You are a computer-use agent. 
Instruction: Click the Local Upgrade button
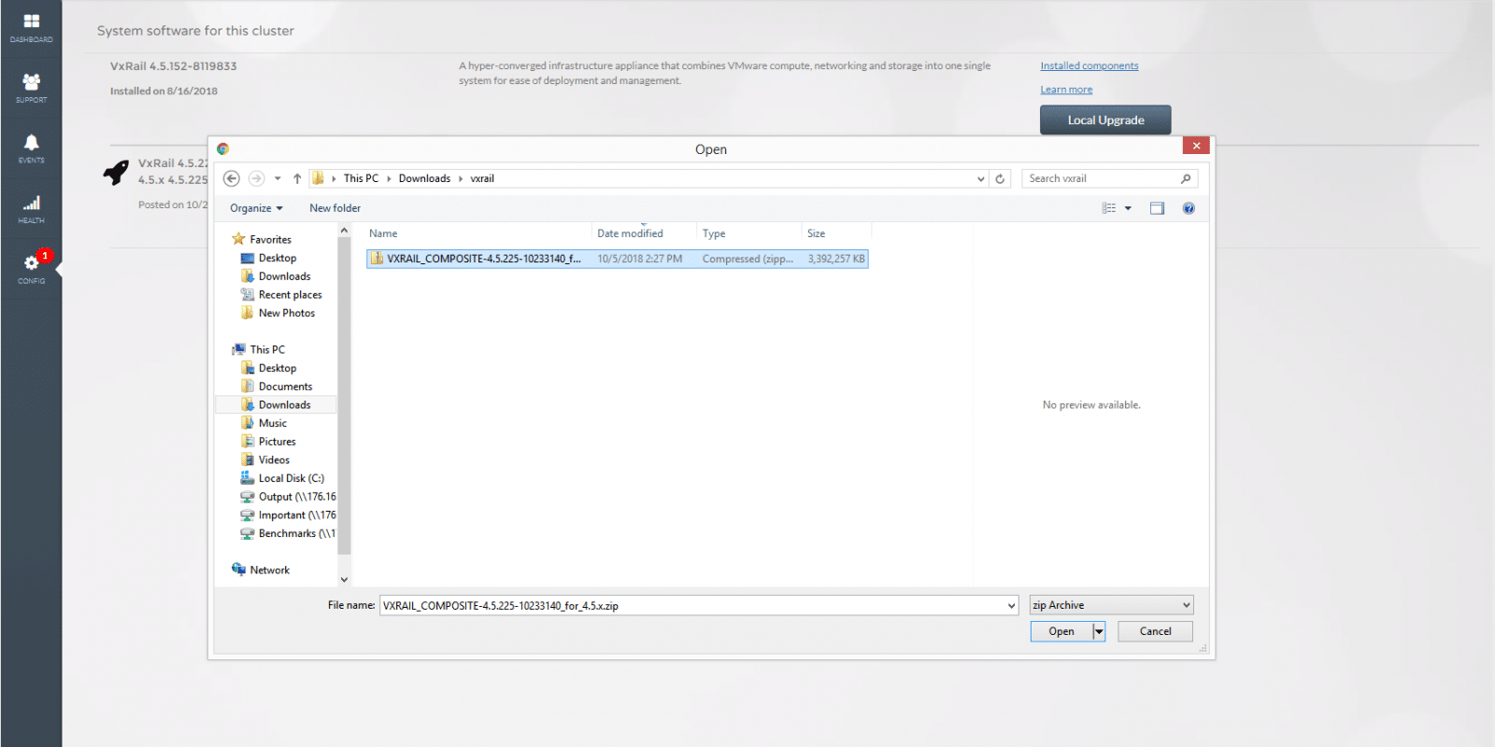click(x=1105, y=120)
